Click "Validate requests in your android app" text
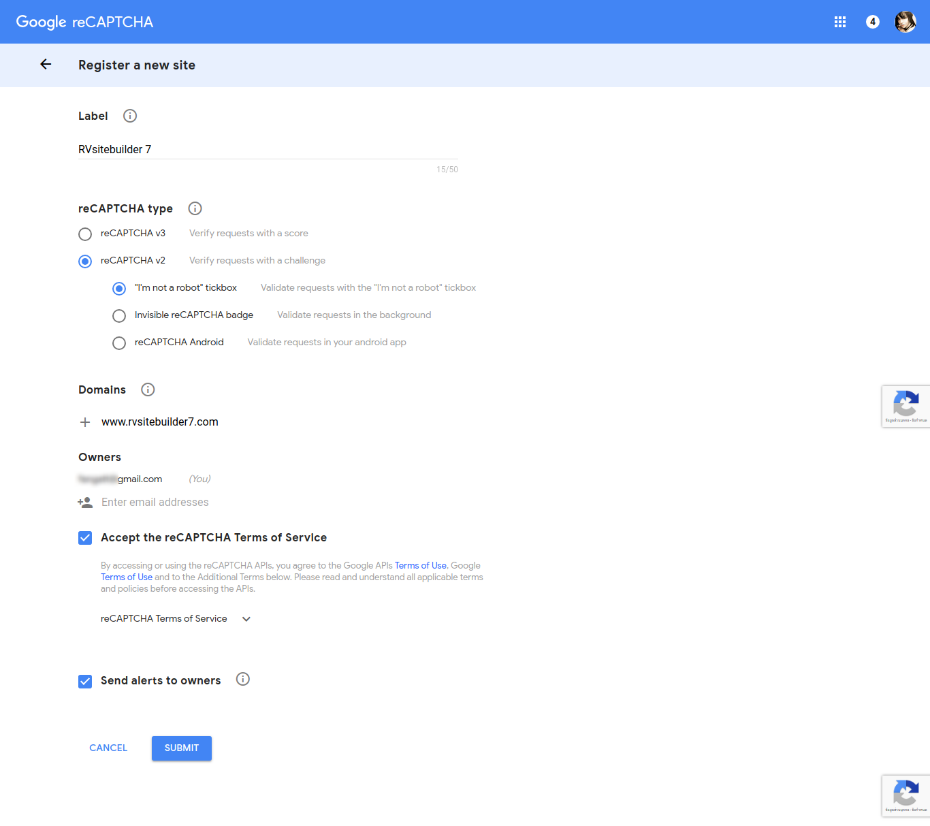The image size is (930, 826). [x=327, y=342]
